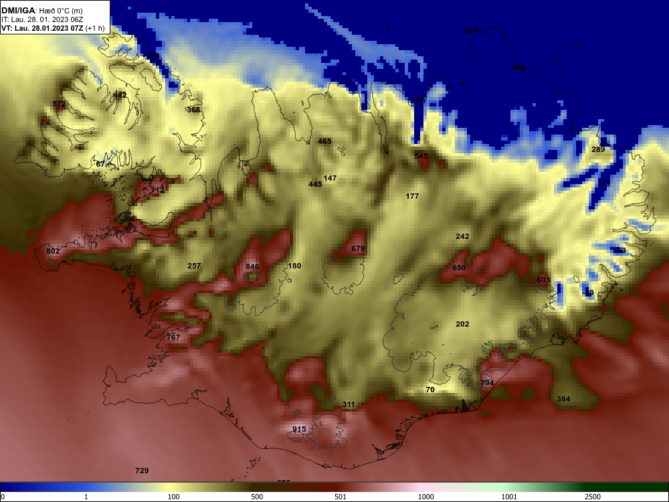Click the map value 384

pyautogui.click(x=563, y=399)
